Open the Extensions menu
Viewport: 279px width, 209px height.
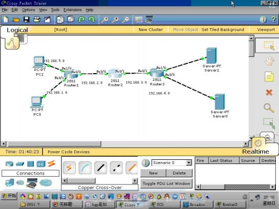72,10
